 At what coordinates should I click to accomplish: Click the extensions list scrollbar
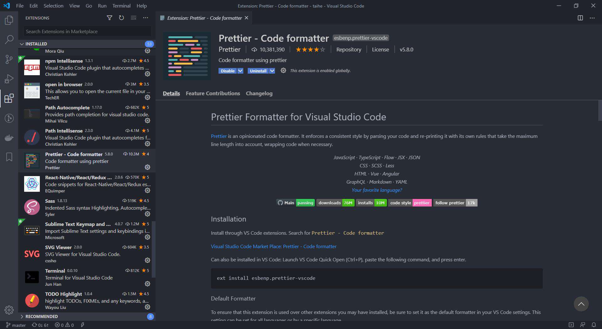(x=153, y=249)
